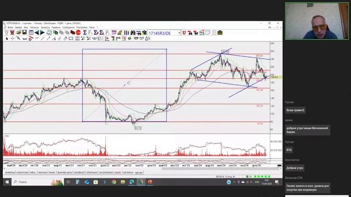Open the Файл menu
This screenshot has height=197, width=351.
(x=10, y=27)
